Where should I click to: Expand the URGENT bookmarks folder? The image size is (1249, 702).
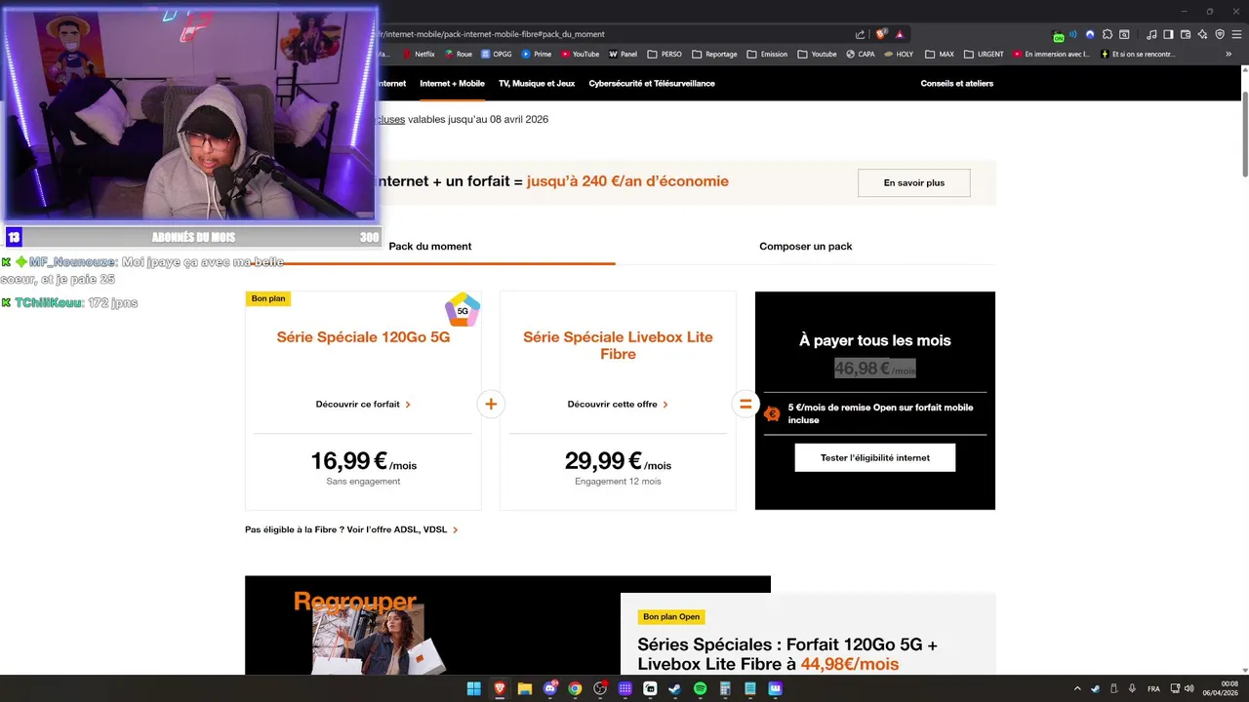[984, 54]
